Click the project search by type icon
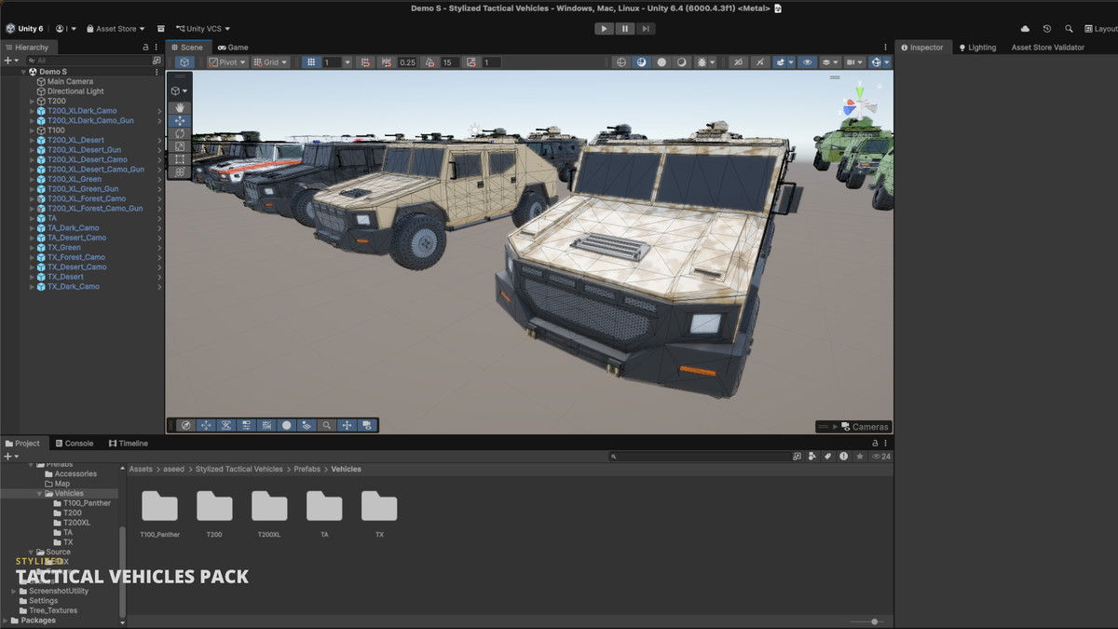 [812, 457]
